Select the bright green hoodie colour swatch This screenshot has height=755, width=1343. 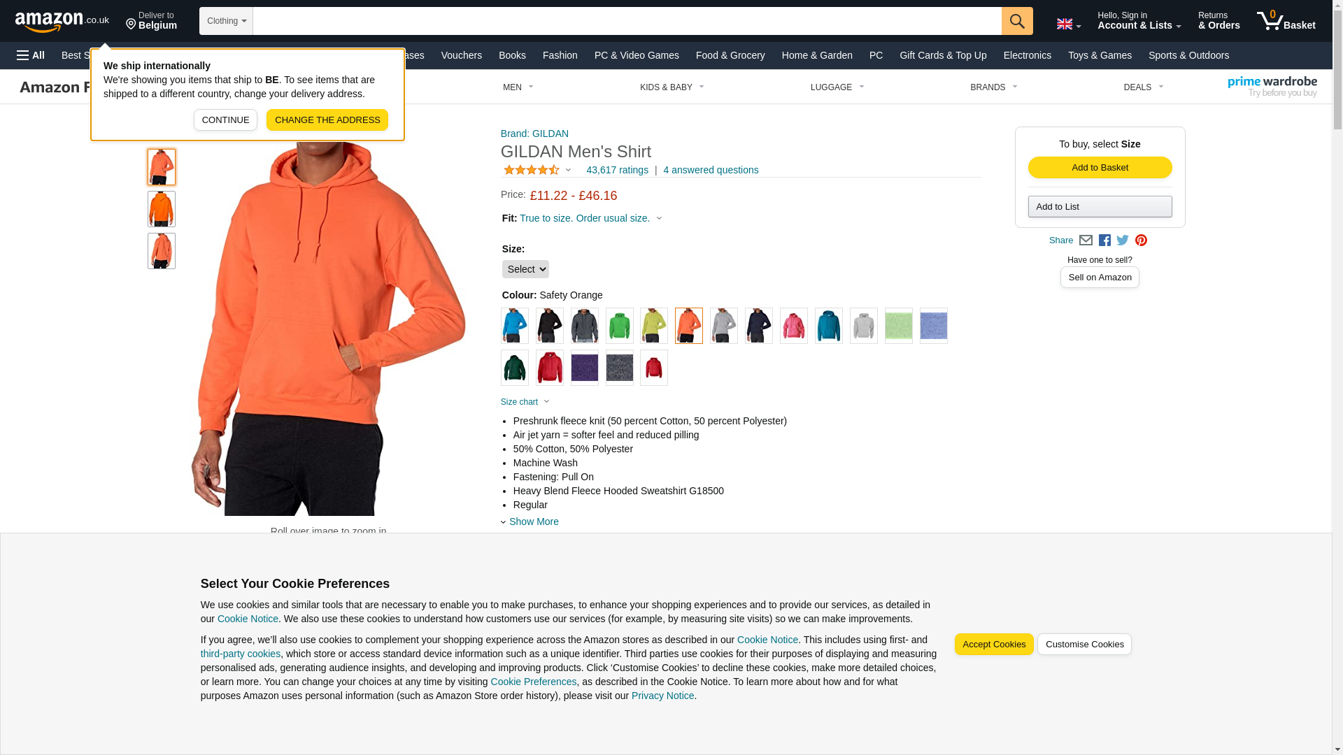tap(619, 326)
